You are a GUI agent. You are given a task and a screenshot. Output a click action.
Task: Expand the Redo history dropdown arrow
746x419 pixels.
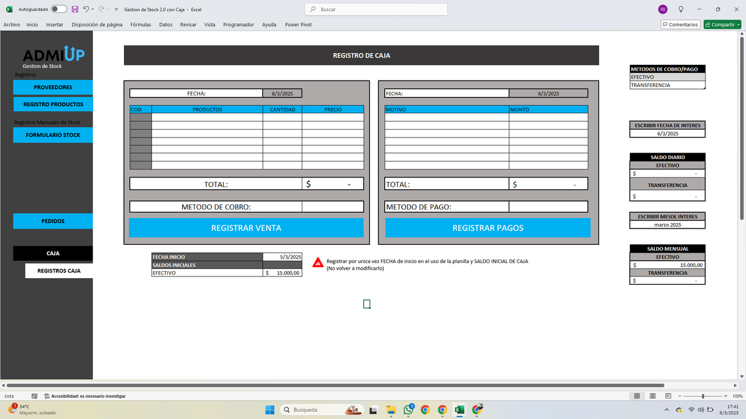(x=108, y=9)
